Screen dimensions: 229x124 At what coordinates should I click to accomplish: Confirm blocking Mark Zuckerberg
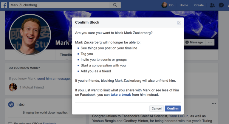click(x=173, y=108)
